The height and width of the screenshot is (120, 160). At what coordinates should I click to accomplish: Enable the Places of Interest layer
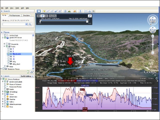coord(5,84)
